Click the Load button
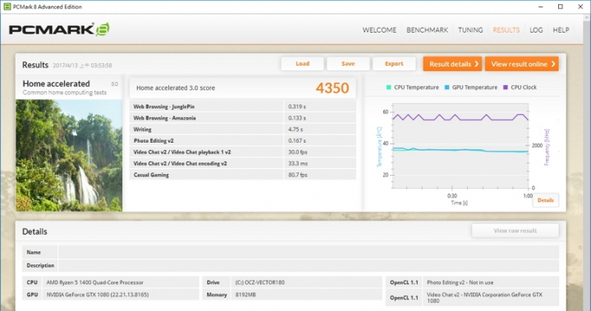 [x=302, y=64]
